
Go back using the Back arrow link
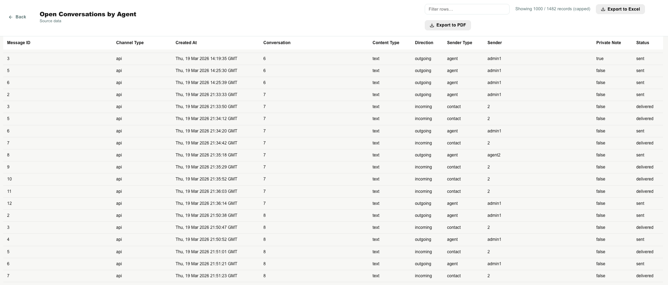(17, 17)
